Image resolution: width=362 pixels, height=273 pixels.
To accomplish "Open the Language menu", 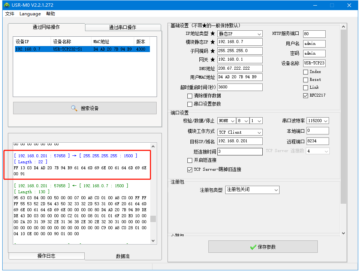I will click(x=30, y=14).
